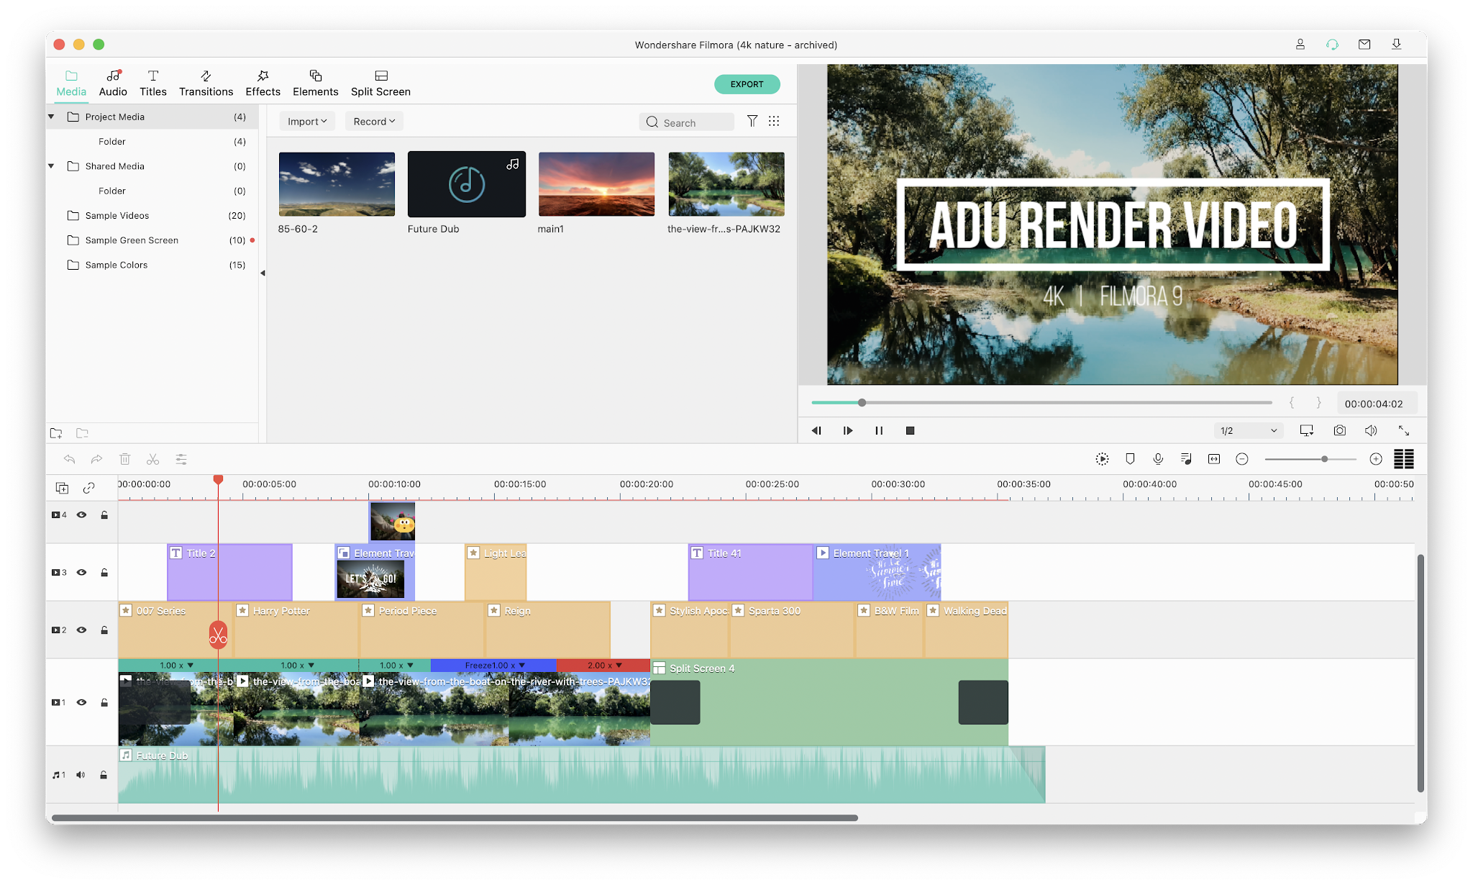Open the Titles tab
1473x885 pixels.
(152, 83)
